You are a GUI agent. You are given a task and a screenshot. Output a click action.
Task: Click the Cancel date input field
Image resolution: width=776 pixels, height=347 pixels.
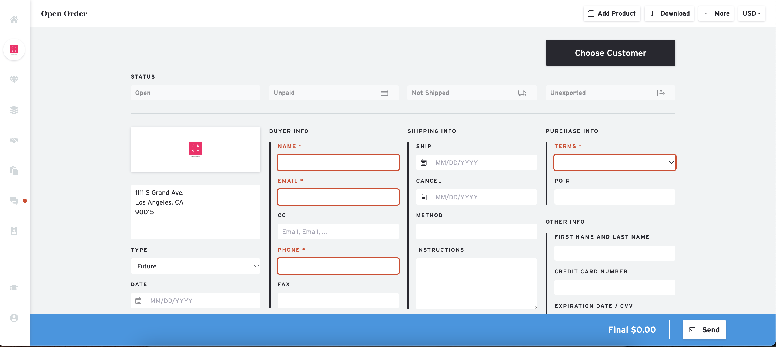[x=476, y=197]
